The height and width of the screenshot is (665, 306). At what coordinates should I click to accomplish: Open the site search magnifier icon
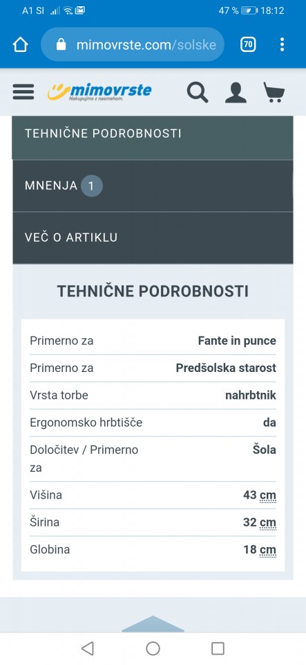(x=198, y=92)
